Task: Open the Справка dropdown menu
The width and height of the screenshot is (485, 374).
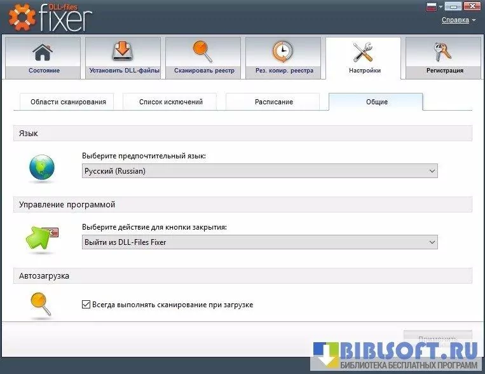Action: pos(458,20)
